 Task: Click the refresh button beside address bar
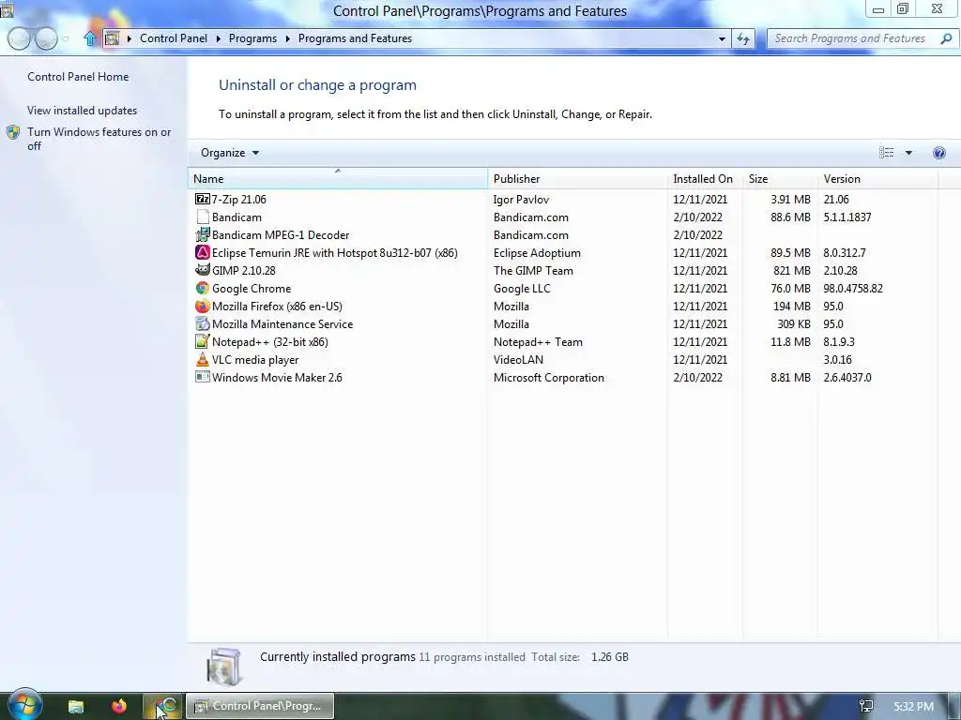743,38
